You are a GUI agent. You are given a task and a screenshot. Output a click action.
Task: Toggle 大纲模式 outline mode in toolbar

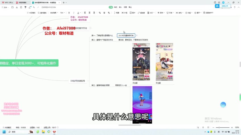tap(31, 13)
